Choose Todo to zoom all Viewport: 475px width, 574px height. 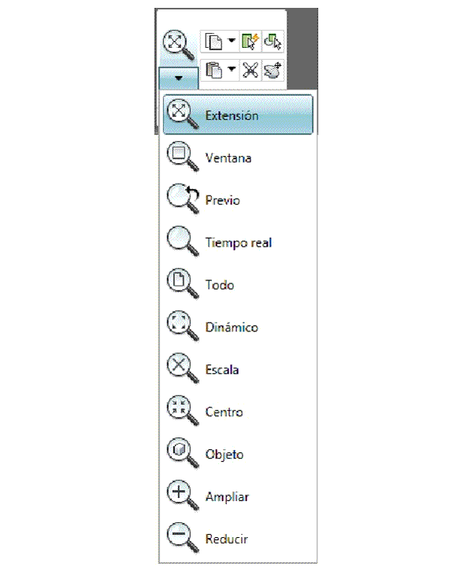tap(219, 285)
